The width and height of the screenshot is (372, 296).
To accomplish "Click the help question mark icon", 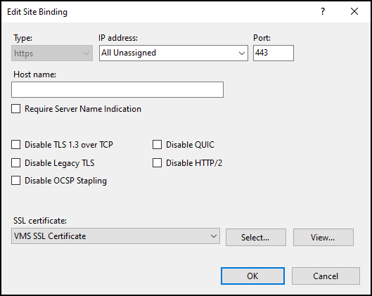I will [x=322, y=11].
